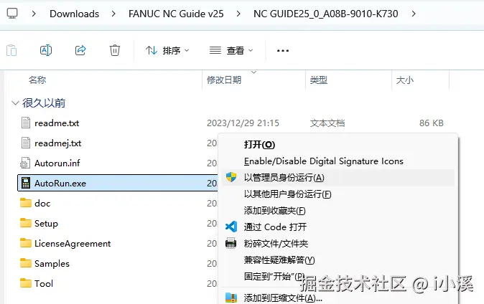This screenshot has height=304, width=484.
Task: Choose 打开(O) in context menu
Action: [x=259, y=145]
